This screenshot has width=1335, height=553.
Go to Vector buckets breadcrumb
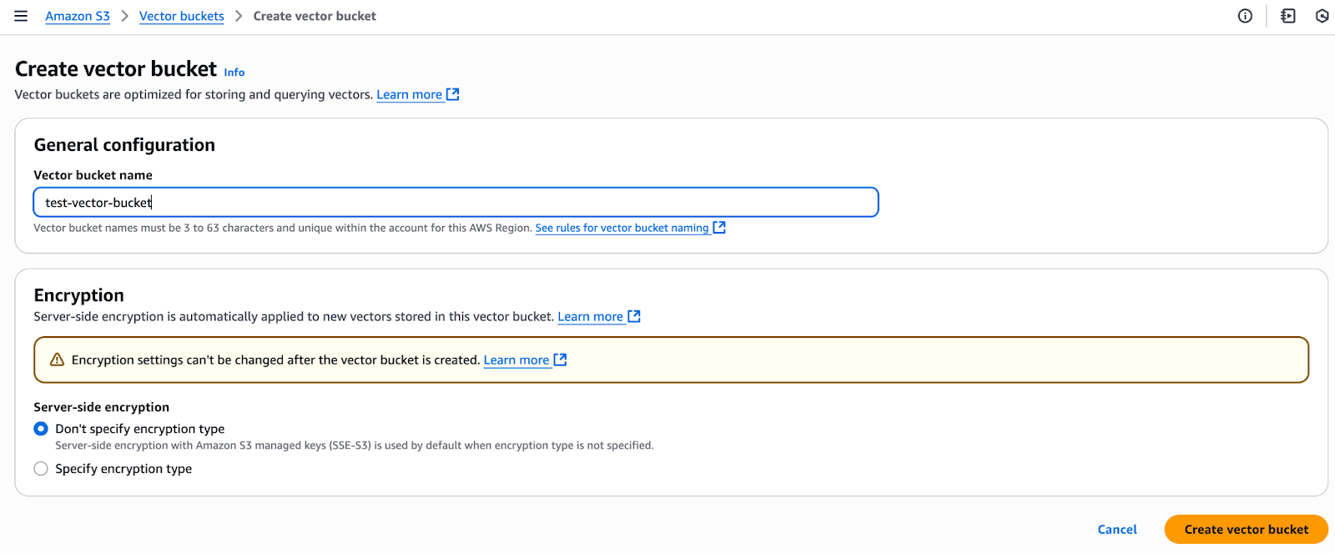[182, 16]
